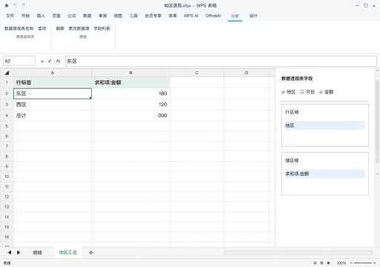Select column B header
This screenshot has width=380, height=267.
(x=131, y=73)
